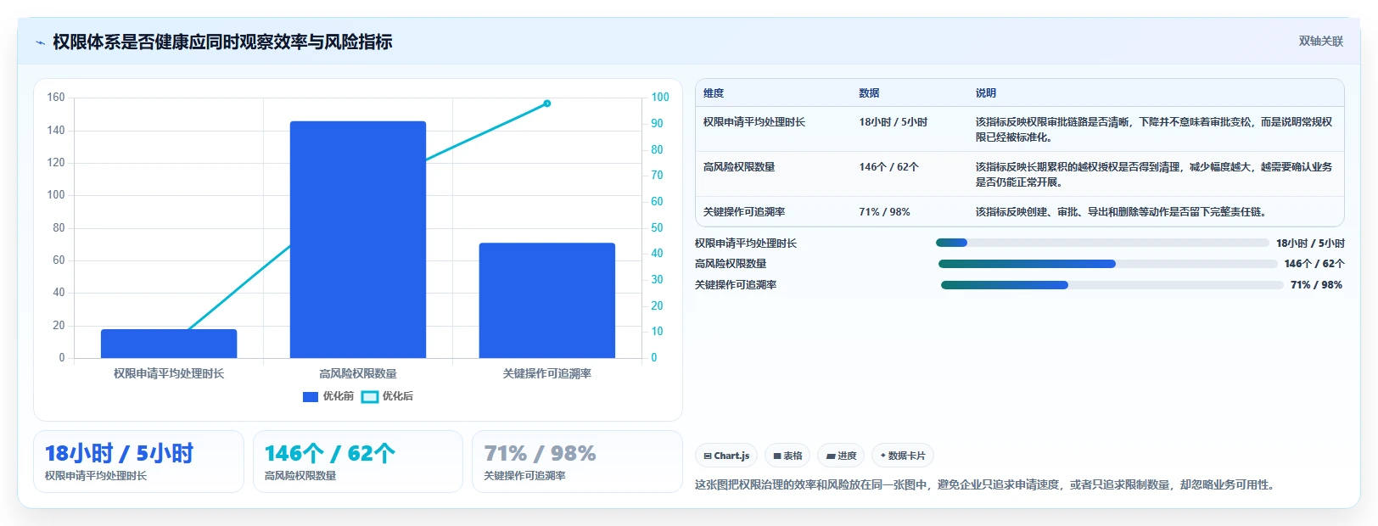Select table data cell 146个 / 62个
Screen dimensions: 1378x526
[x=889, y=167]
